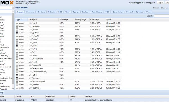169x102 pixels.
Task: Sort by the Type column header
Action: click(x=21, y=20)
